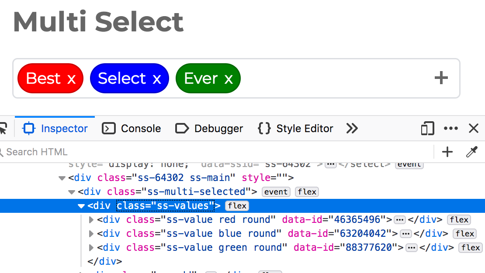The width and height of the screenshot is (485, 273).
Task: Click the class="ss-values" attribute
Action: coord(165,206)
